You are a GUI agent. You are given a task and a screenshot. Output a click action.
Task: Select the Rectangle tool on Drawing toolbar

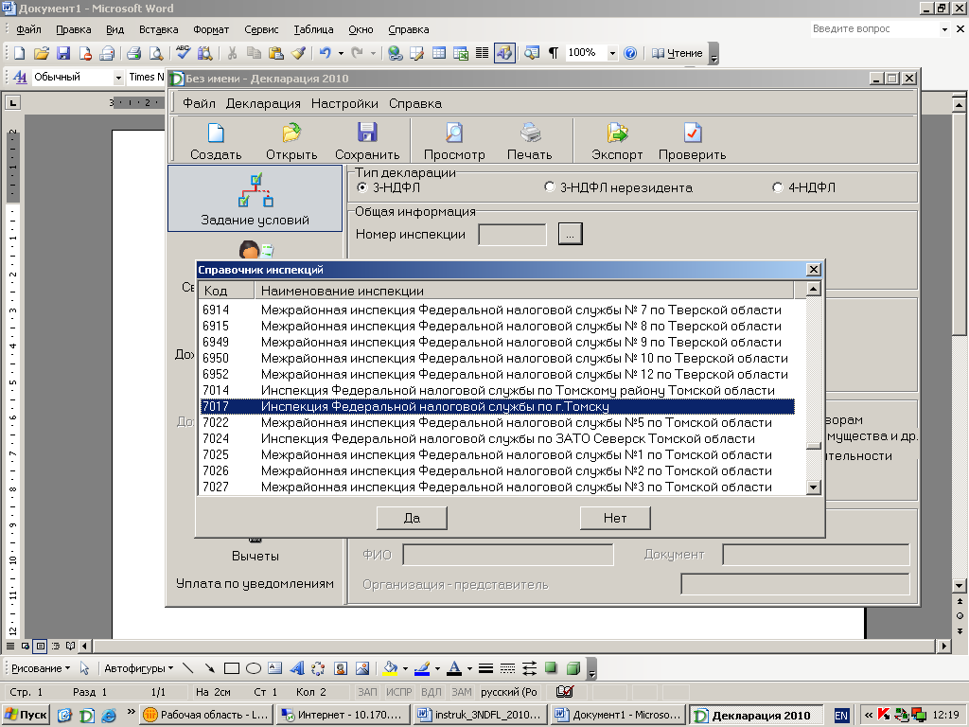click(x=232, y=668)
